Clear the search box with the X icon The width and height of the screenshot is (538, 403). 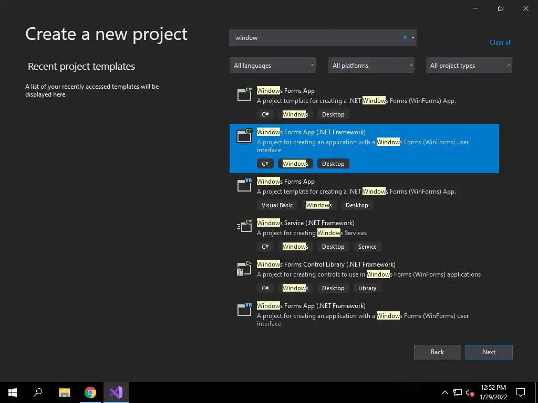(405, 37)
